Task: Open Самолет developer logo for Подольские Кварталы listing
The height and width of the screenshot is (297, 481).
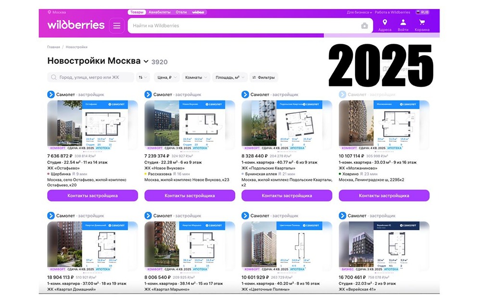Action: (245, 94)
